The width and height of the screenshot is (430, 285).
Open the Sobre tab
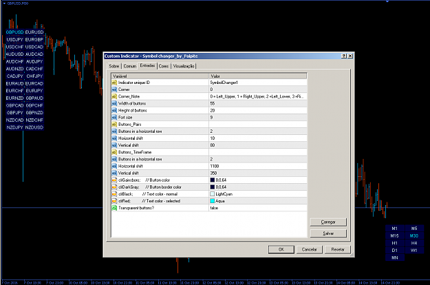114,66
